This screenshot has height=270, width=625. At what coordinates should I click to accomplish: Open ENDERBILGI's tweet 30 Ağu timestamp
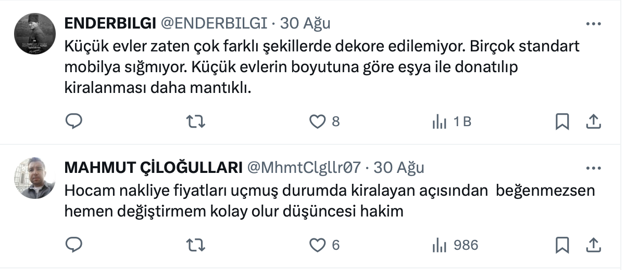(x=305, y=23)
